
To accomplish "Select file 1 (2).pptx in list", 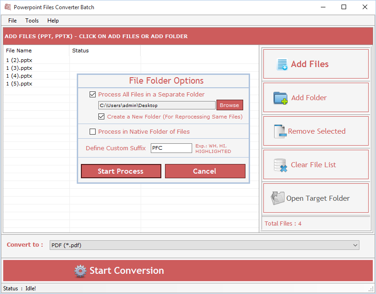I will pyautogui.click(x=19, y=60).
